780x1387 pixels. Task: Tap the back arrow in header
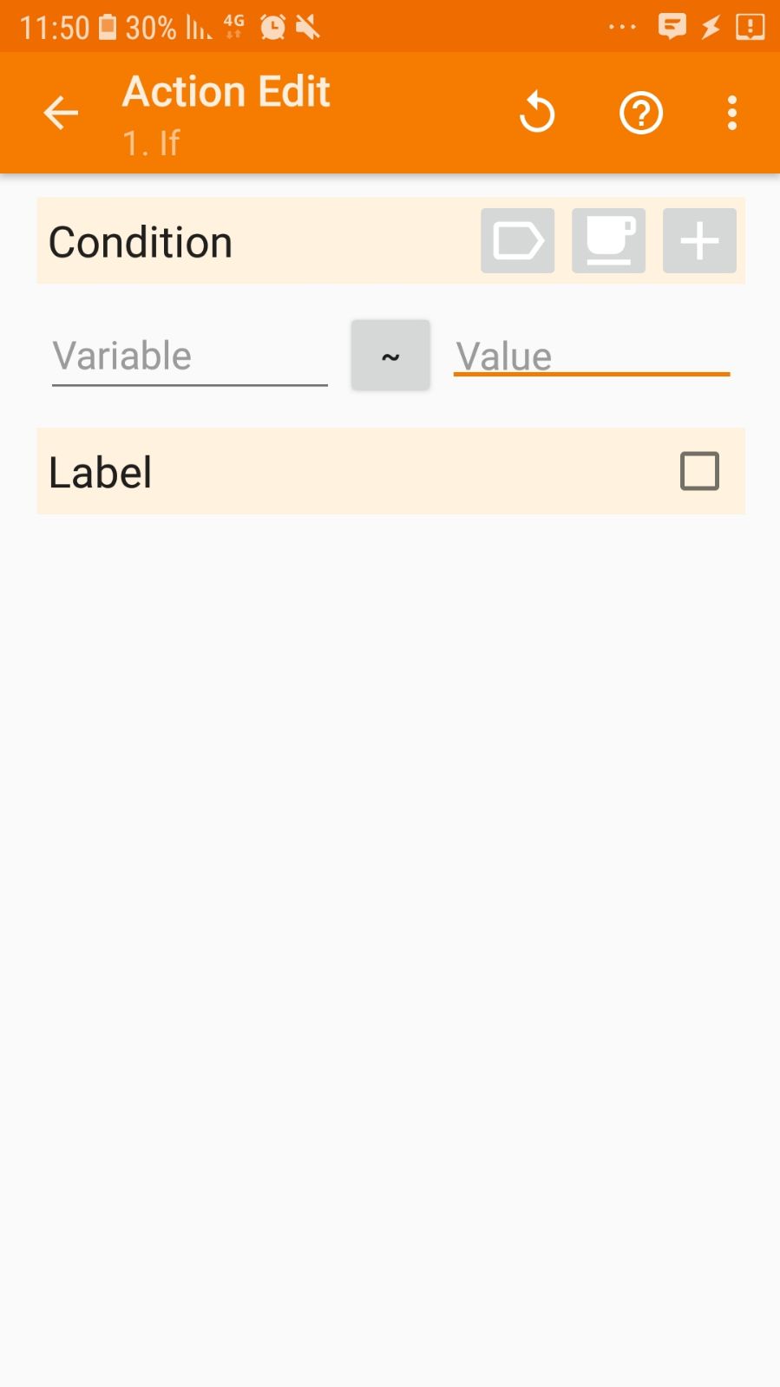click(61, 113)
